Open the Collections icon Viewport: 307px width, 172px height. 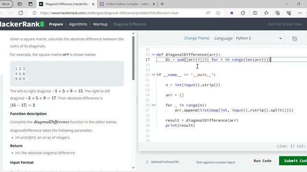277,13
